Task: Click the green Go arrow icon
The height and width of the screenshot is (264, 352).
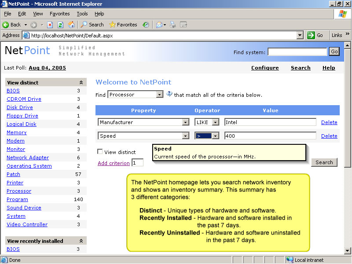Action: coord(311,35)
